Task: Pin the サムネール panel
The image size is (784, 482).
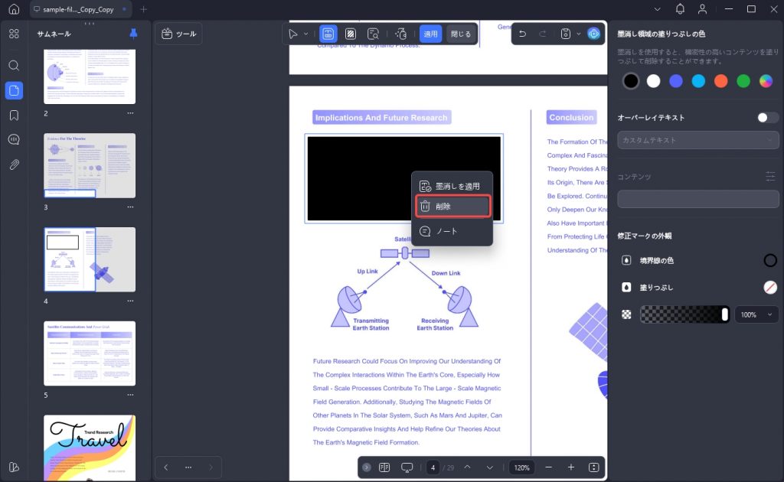Action: 133,34
